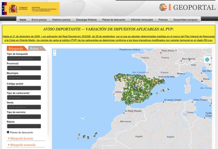The image size is (218, 149).
Task: Open the Histórico precios menu item
Action: 61,20
